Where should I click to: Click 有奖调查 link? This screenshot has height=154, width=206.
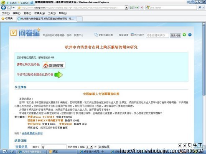(x=123, y=35)
